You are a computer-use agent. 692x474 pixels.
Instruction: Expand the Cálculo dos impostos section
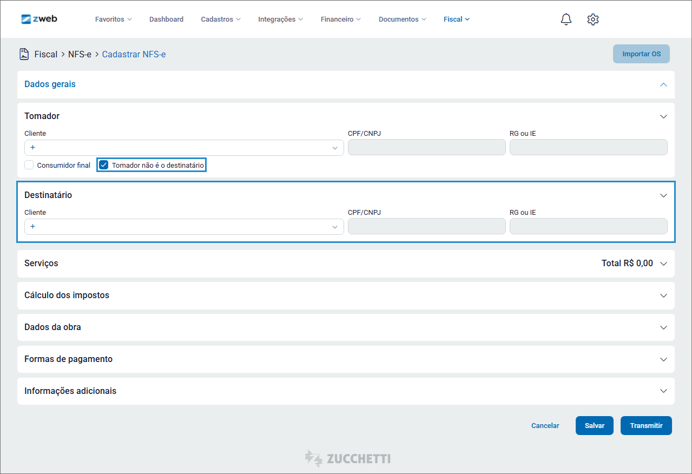pos(663,295)
